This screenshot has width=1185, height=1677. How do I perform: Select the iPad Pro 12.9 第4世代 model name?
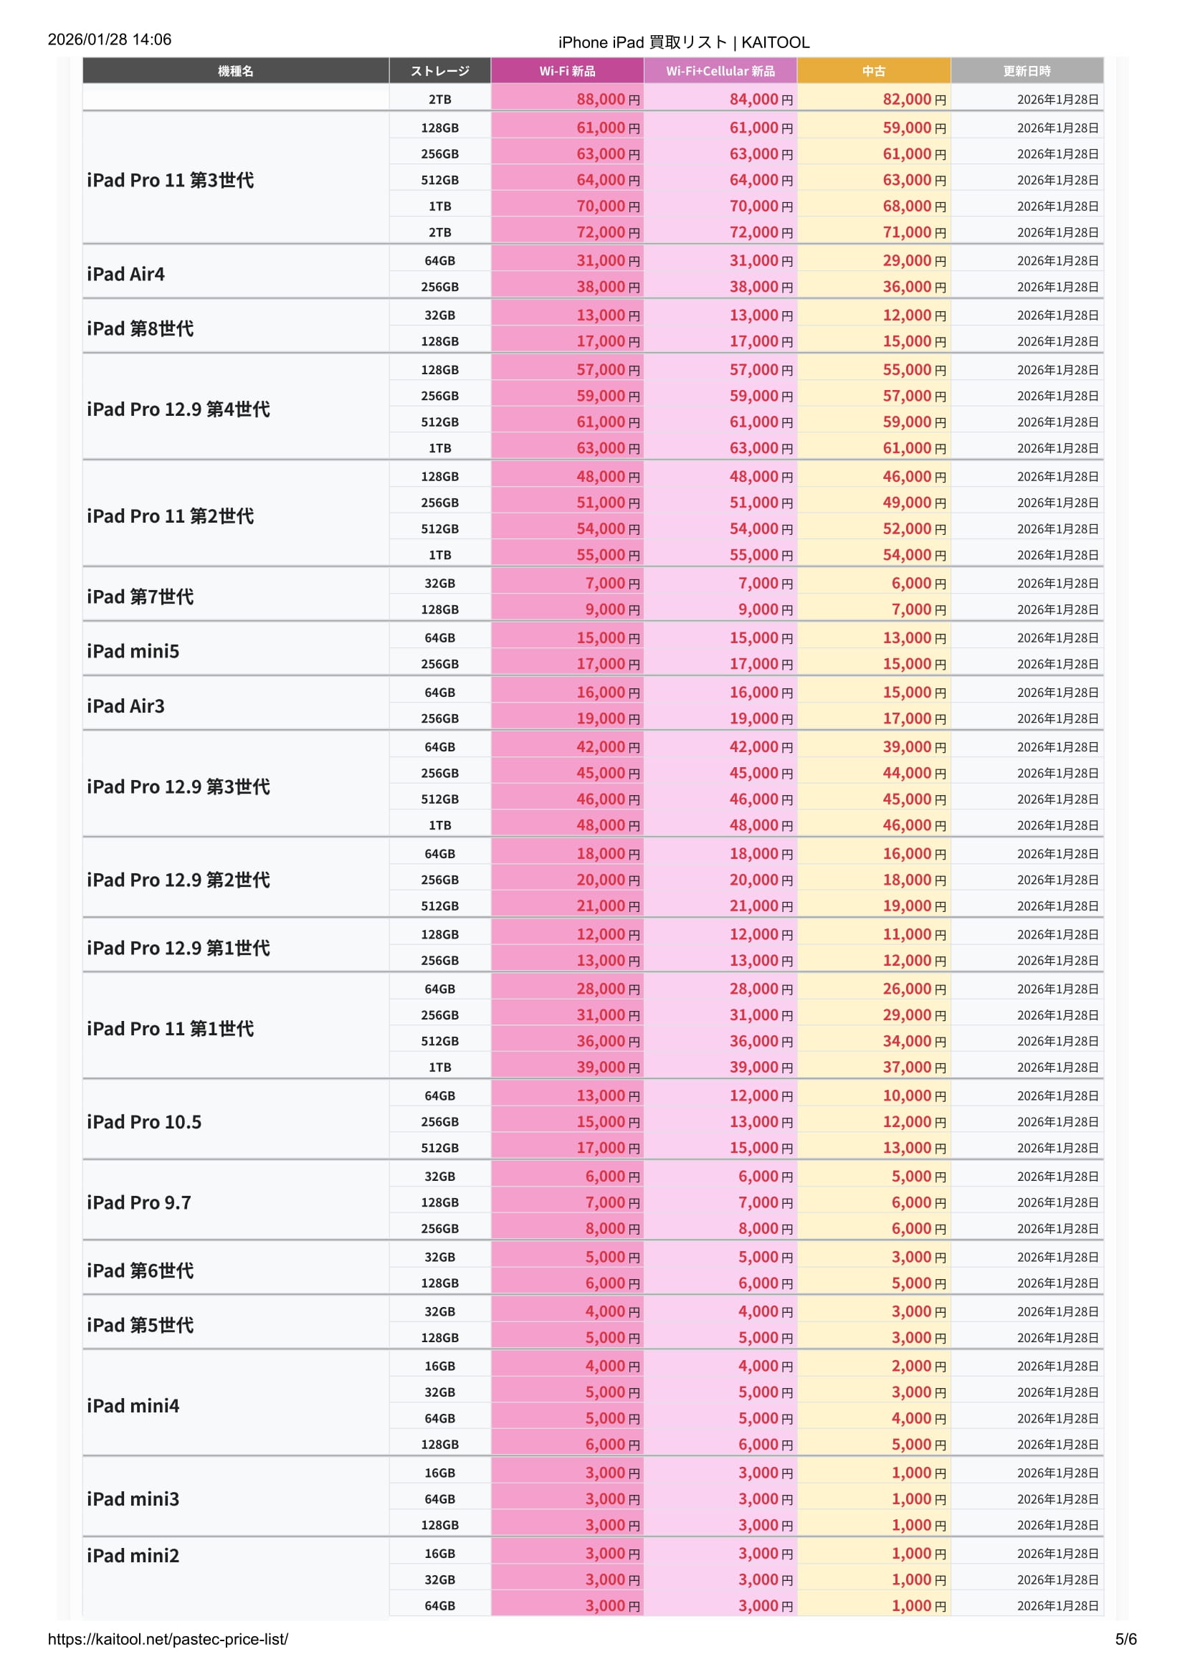click(179, 409)
